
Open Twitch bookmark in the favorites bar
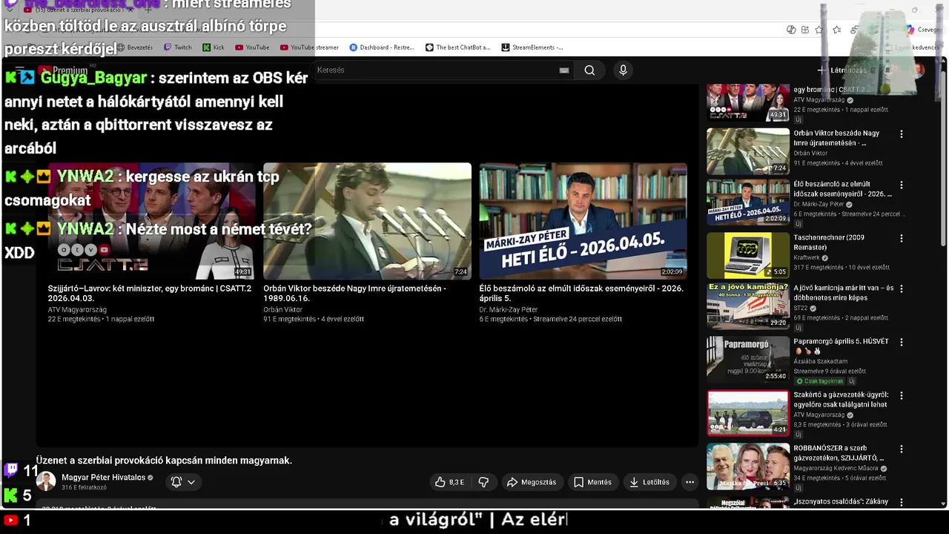[x=177, y=47]
